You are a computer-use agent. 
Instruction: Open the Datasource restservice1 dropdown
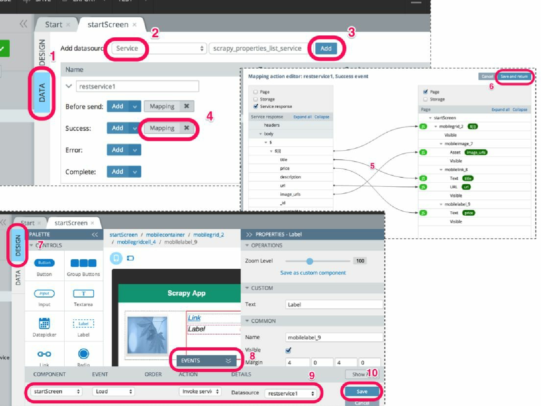coord(290,393)
